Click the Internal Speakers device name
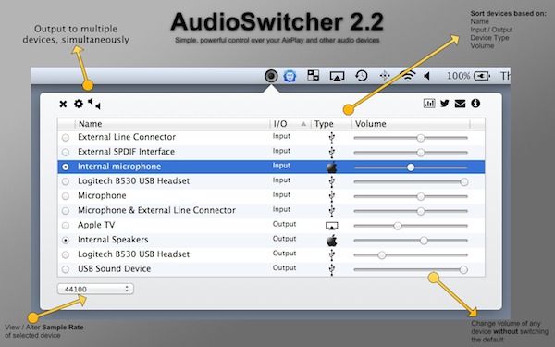This screenshot has height=347, width=555. pyautogui.click(x=113, y=240)
